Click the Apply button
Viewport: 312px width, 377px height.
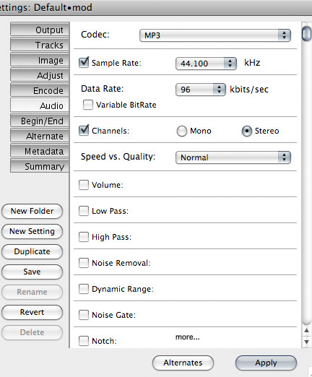pyautogui.click(x=266, y=363)
